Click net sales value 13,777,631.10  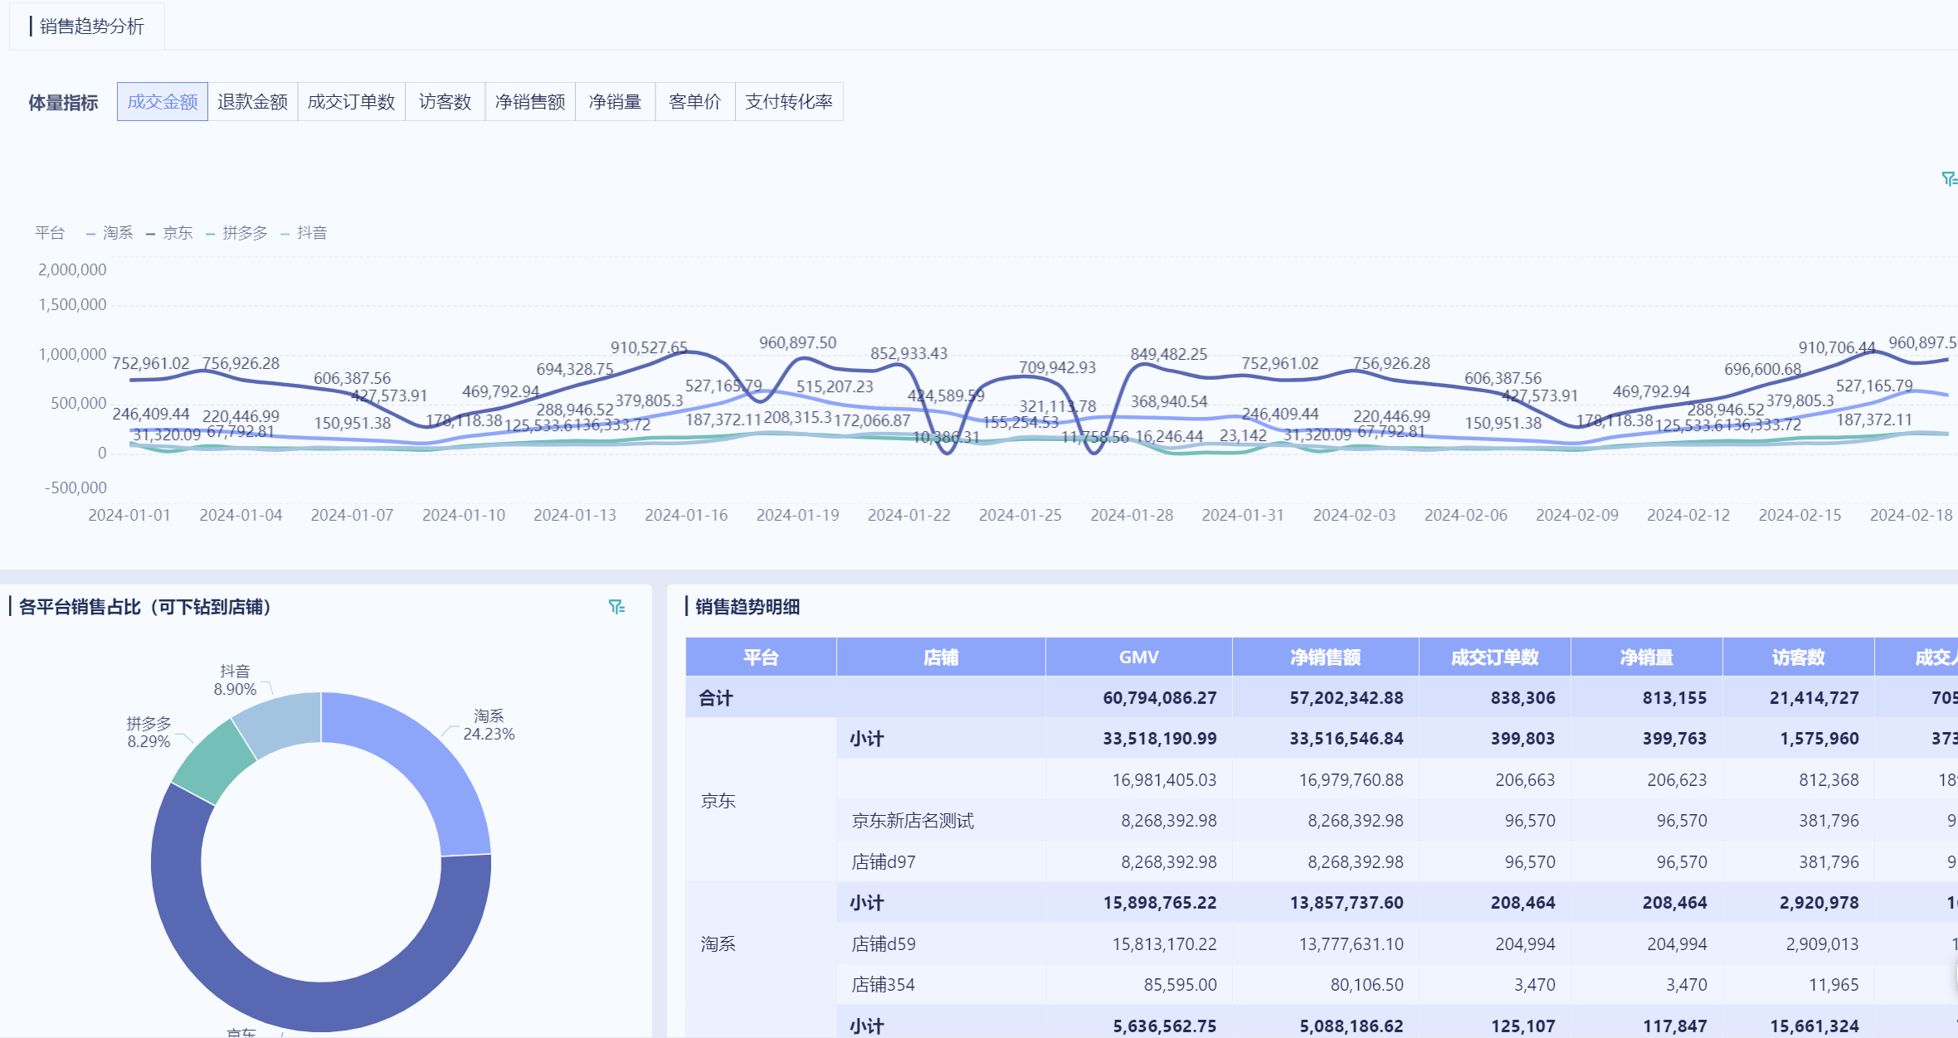1351,944
